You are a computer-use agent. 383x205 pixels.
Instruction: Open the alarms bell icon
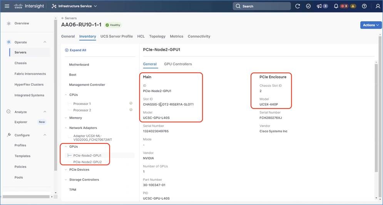tap(336, 6)
